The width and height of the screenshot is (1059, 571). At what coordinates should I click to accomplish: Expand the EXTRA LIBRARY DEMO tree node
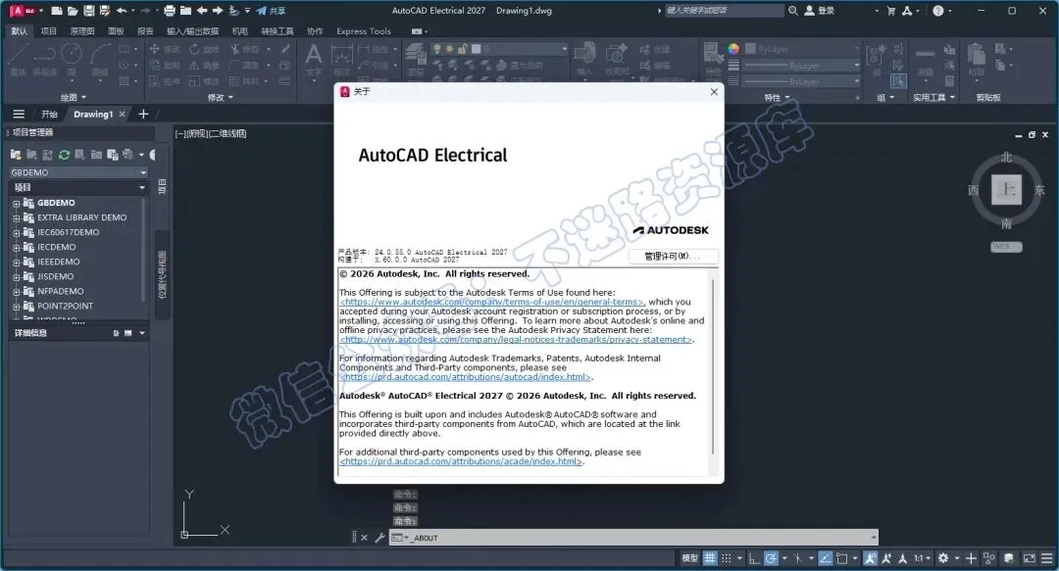click(x=17, y=218)
